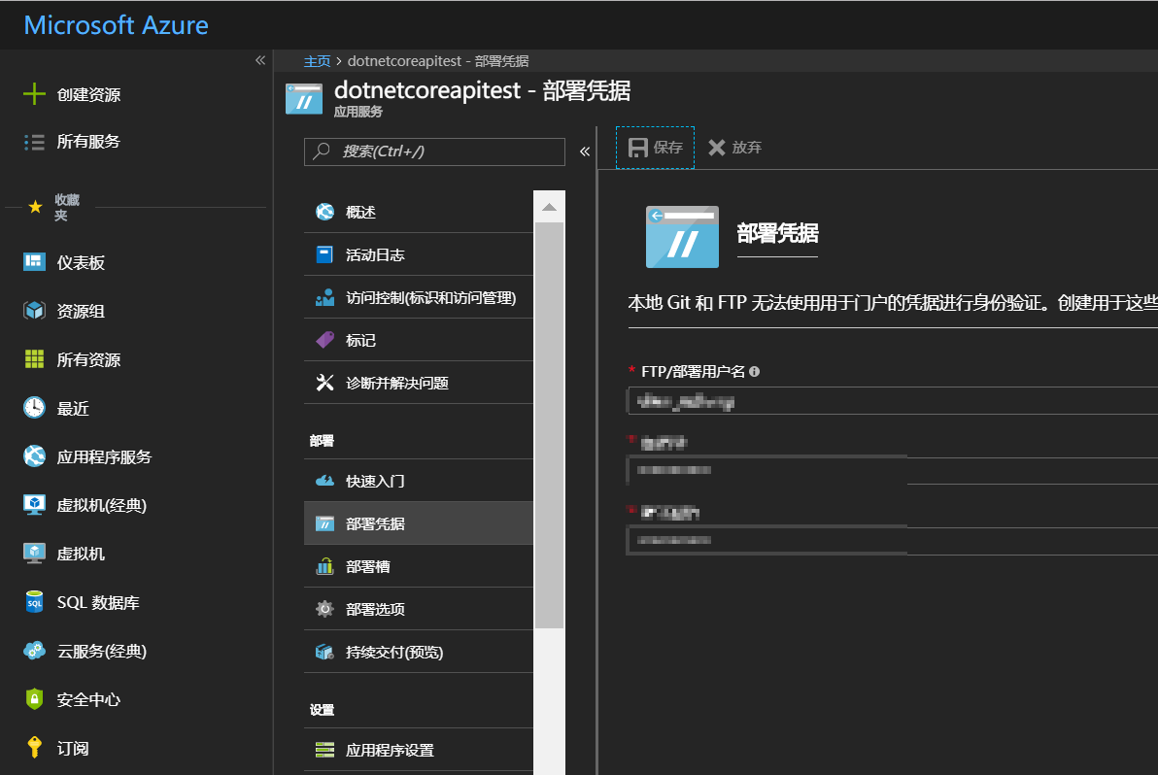
Task: Click the 虚拟机 virtual machines icon
Action: coord(34,554)
